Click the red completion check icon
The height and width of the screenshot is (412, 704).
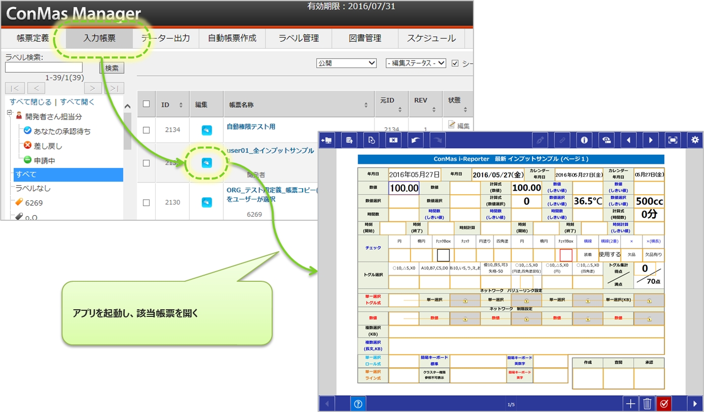[664, 404]
